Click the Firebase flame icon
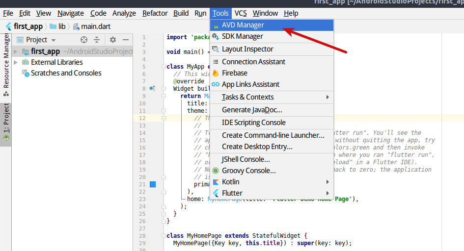Image resolution: width=464 pixels, height=251 pixels. pyautogui.click(x=216, y=73)
